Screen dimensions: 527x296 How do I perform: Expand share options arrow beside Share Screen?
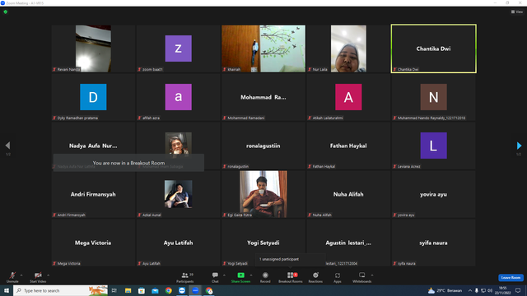[251, 275]
